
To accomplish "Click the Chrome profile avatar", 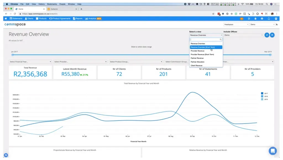I will (x=272, y=14).
